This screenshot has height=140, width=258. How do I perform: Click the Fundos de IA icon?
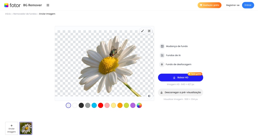tap(162, 55)
